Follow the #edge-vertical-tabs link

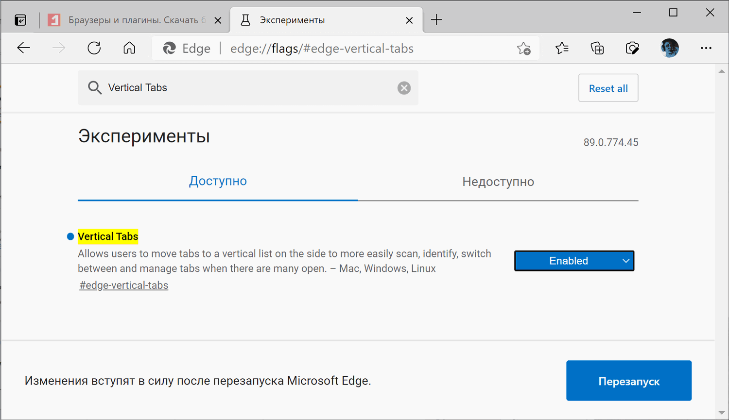[123, 285]
